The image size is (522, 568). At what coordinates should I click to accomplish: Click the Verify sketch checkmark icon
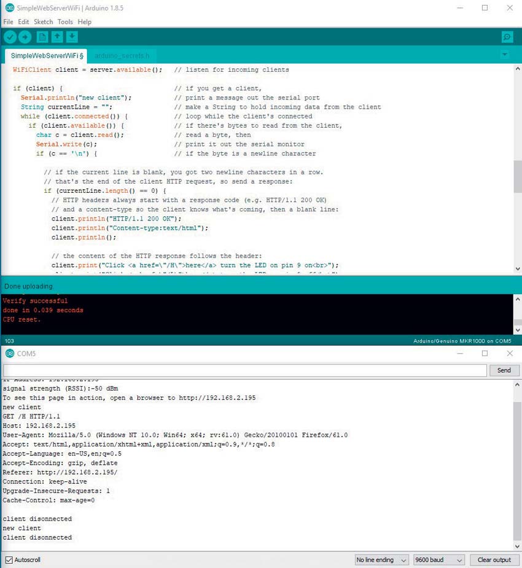[x=10, y=37]
